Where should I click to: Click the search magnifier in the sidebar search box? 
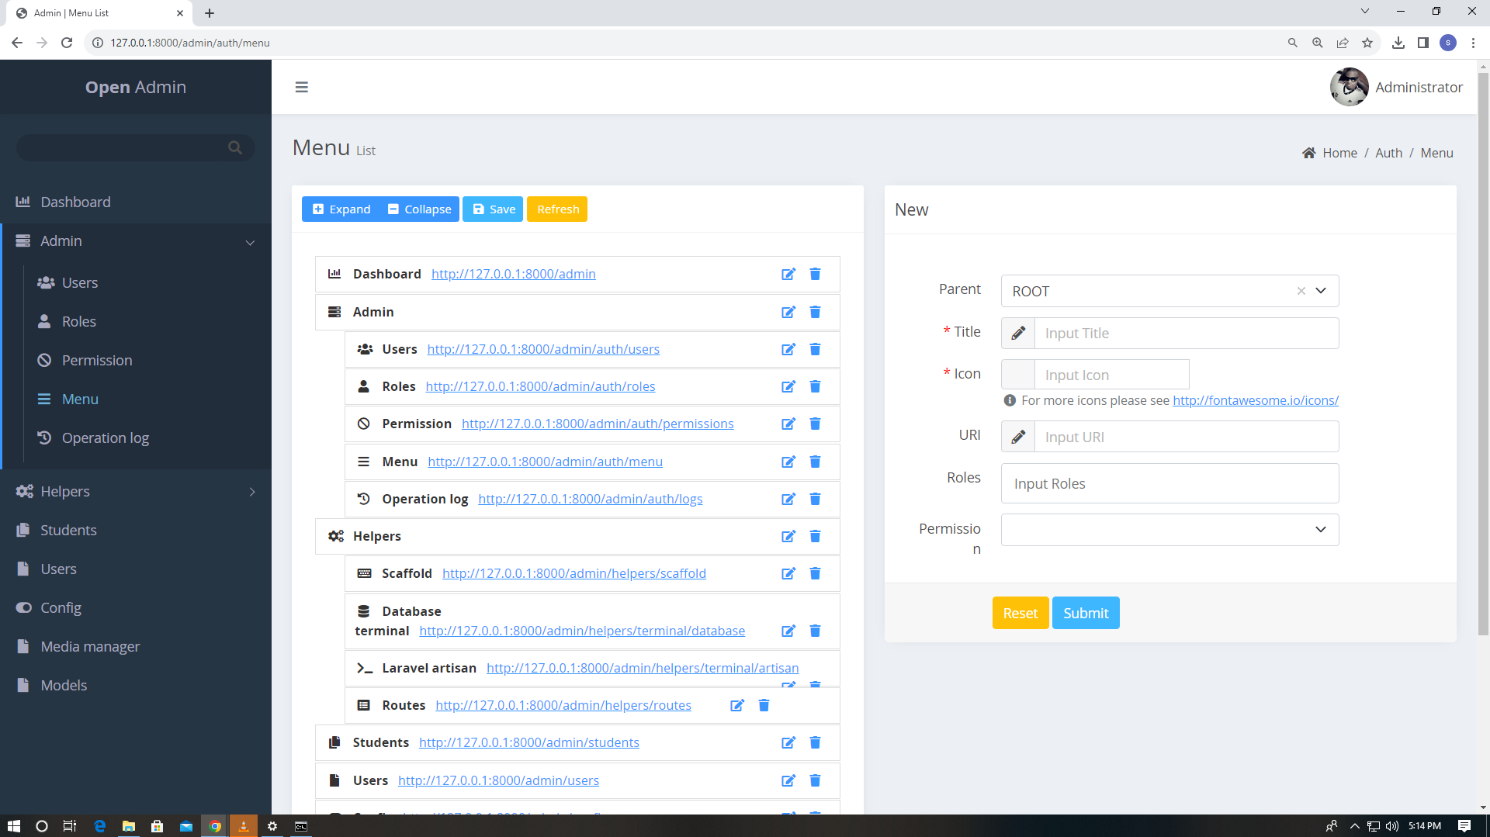click(x=234, y=147)
